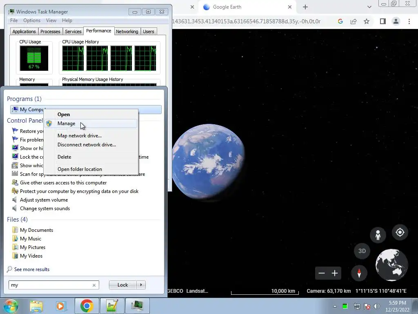Choose Manage in the context menu
This screenshot has height=314, width=418.
pos(91,123)
